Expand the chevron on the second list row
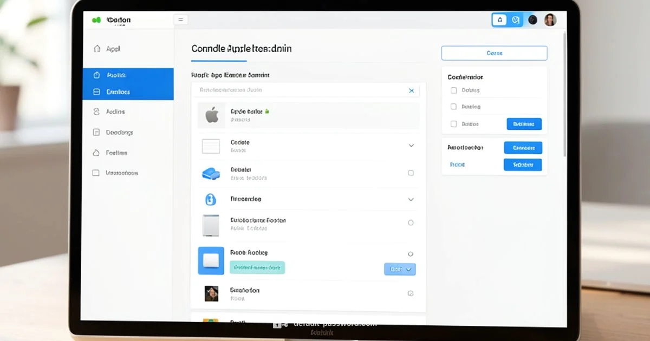The image size is (650, 341). pos(411,145)
